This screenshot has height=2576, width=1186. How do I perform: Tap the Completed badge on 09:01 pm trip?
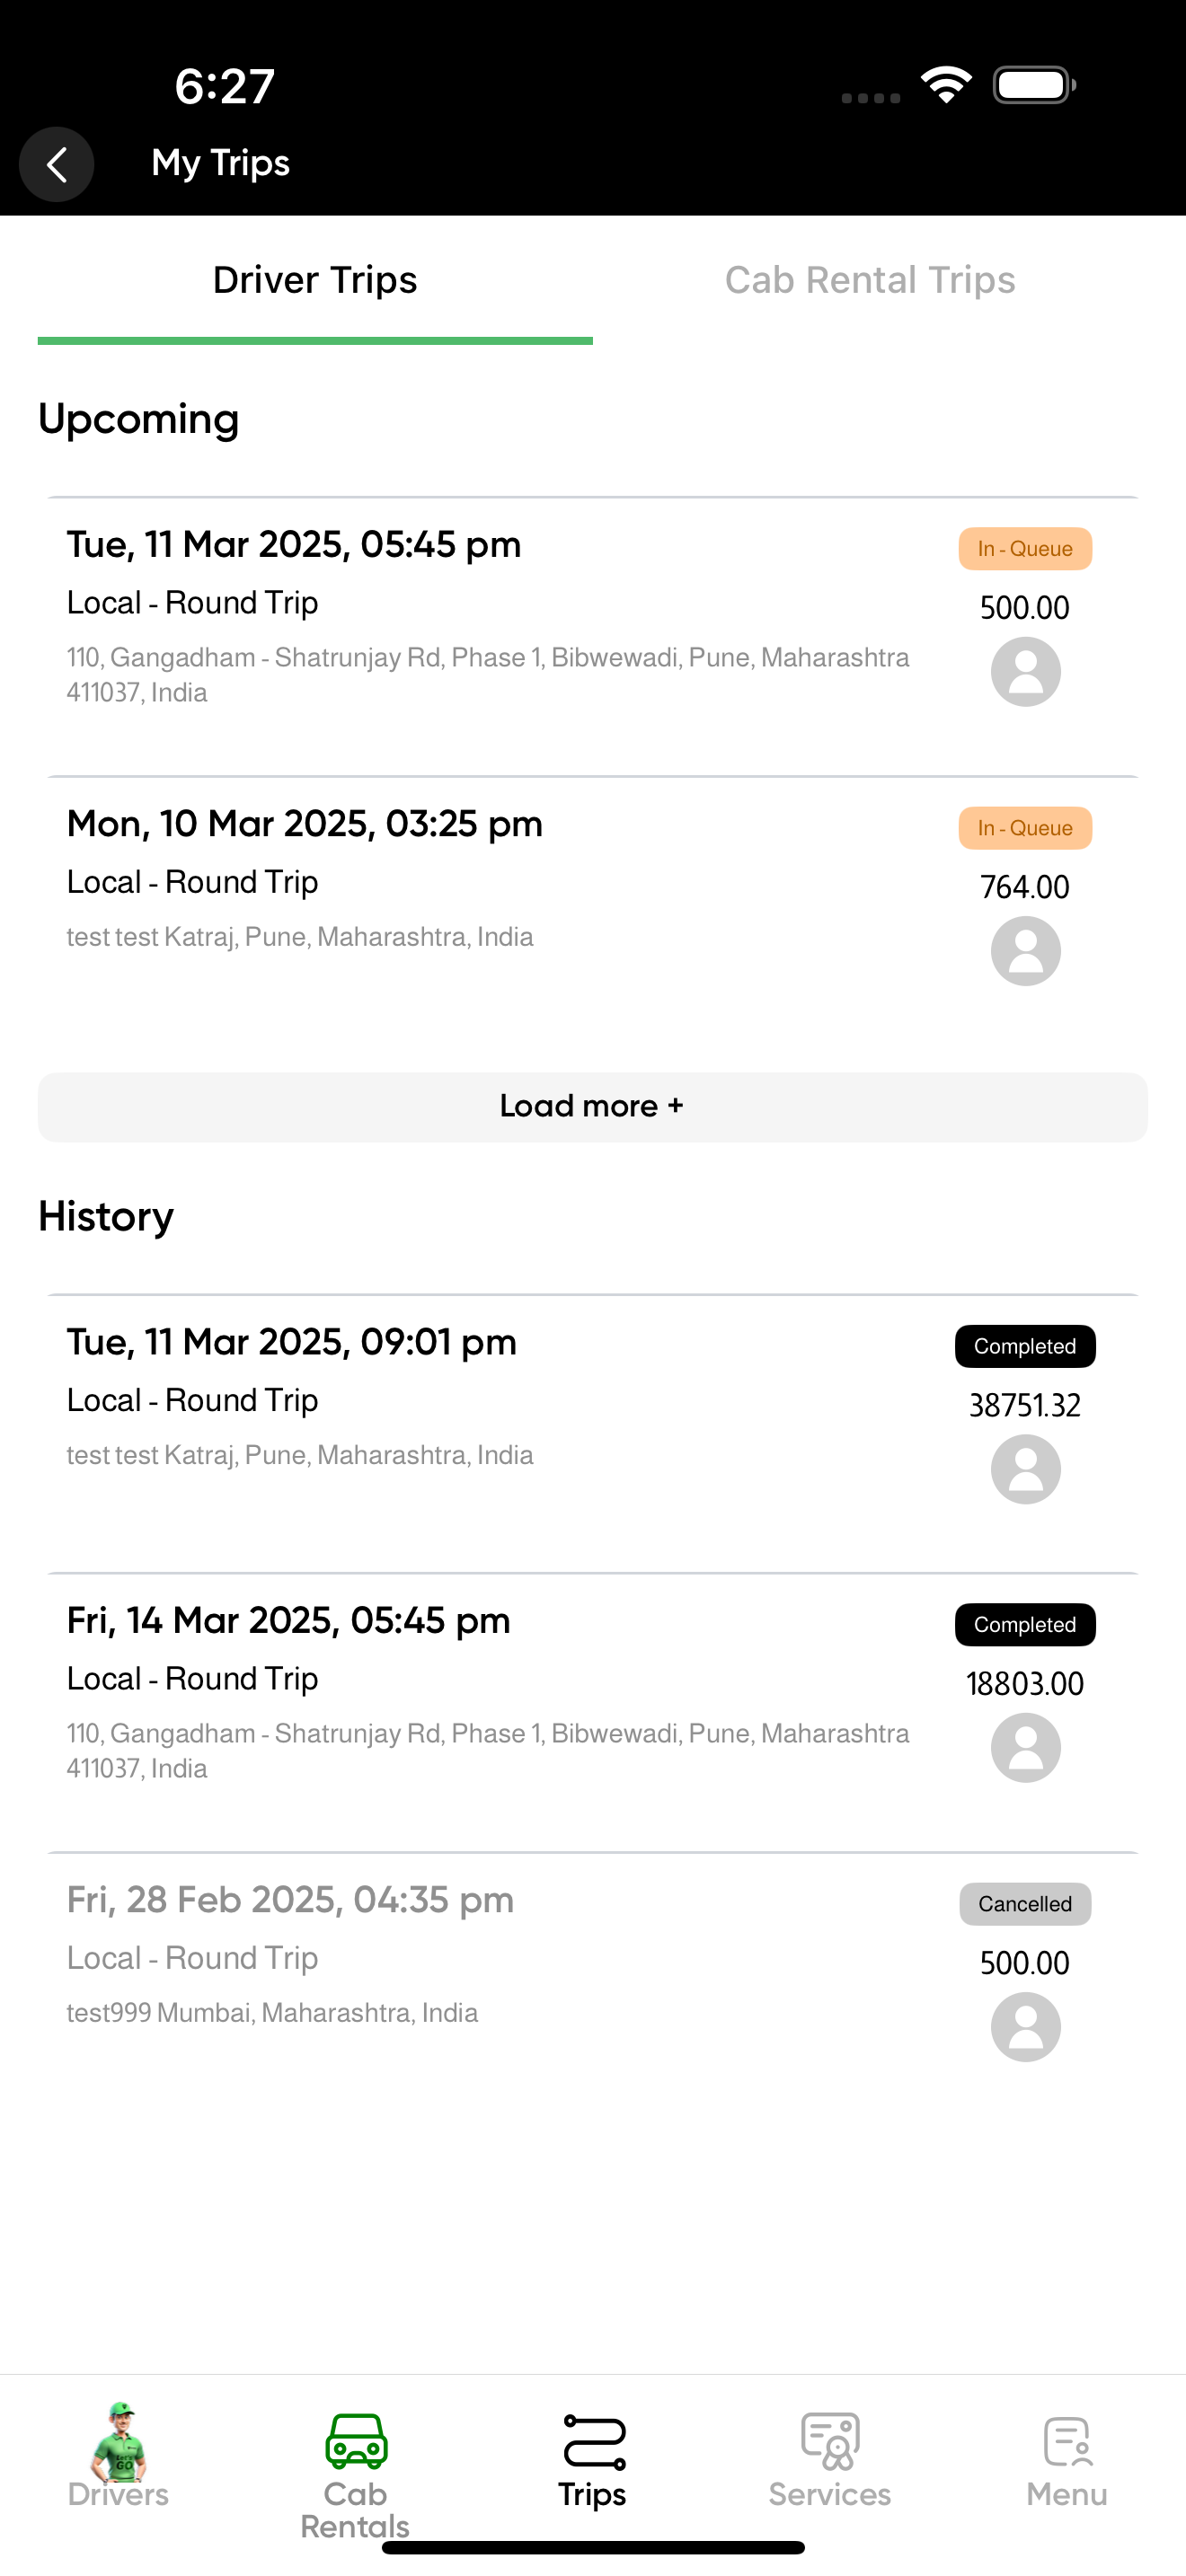pyautogui.click(x=1025, y=1346)
